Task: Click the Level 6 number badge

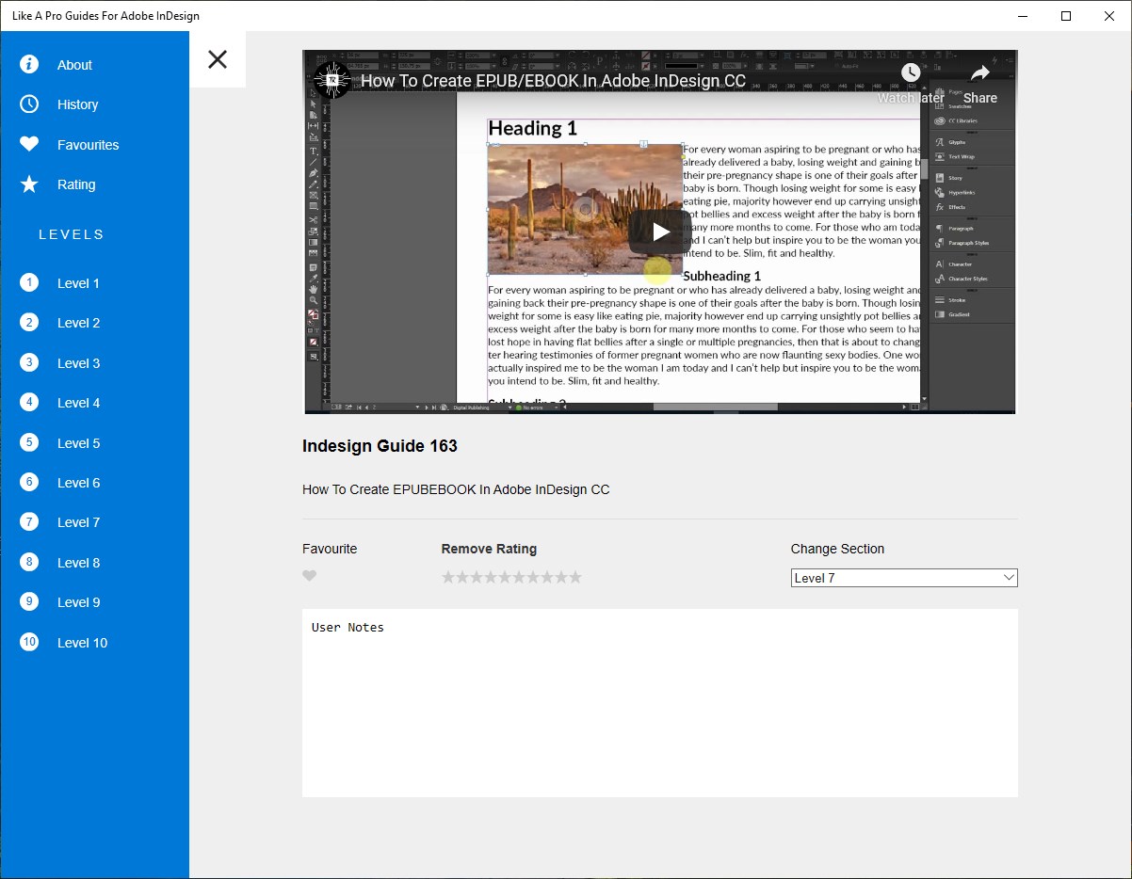Action: click(29, 482)
